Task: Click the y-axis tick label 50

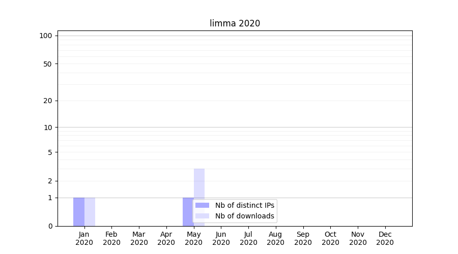Action: coord(48,64)
